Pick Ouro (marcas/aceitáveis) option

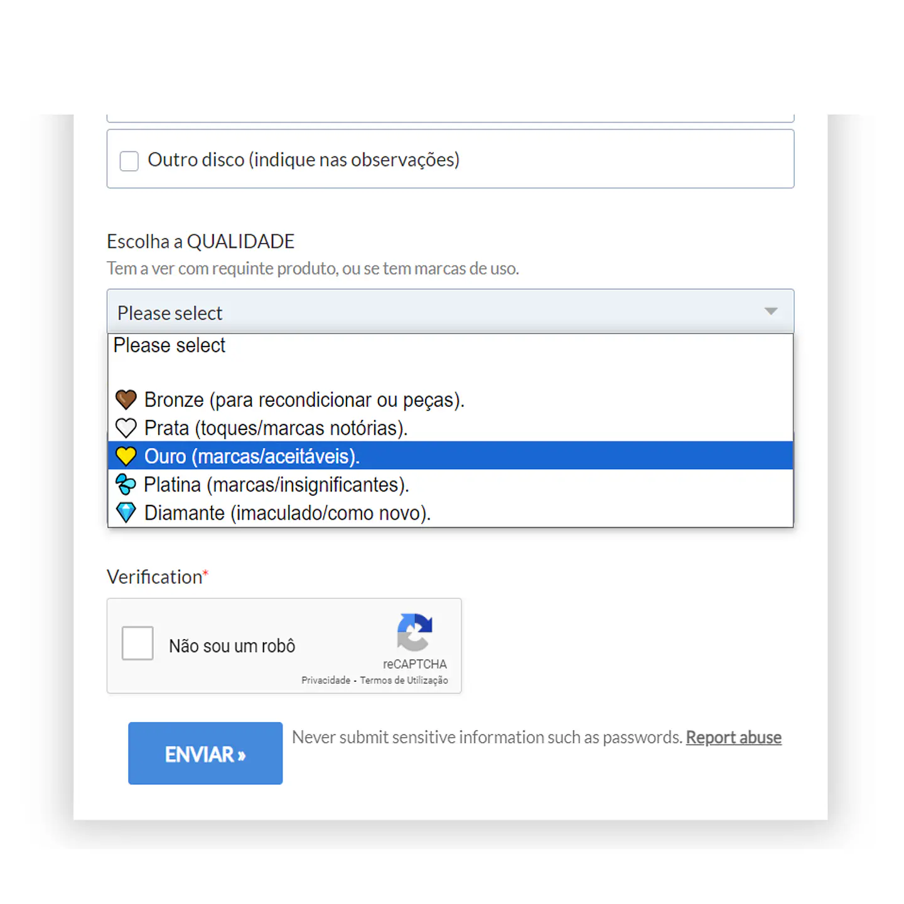click(450, 456)
